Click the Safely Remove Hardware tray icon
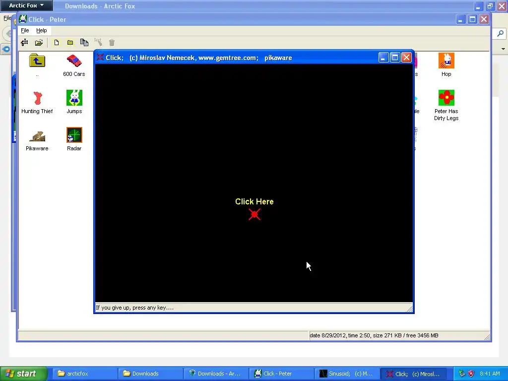Screen dimensions: 508x381 [x=462, y=374]
